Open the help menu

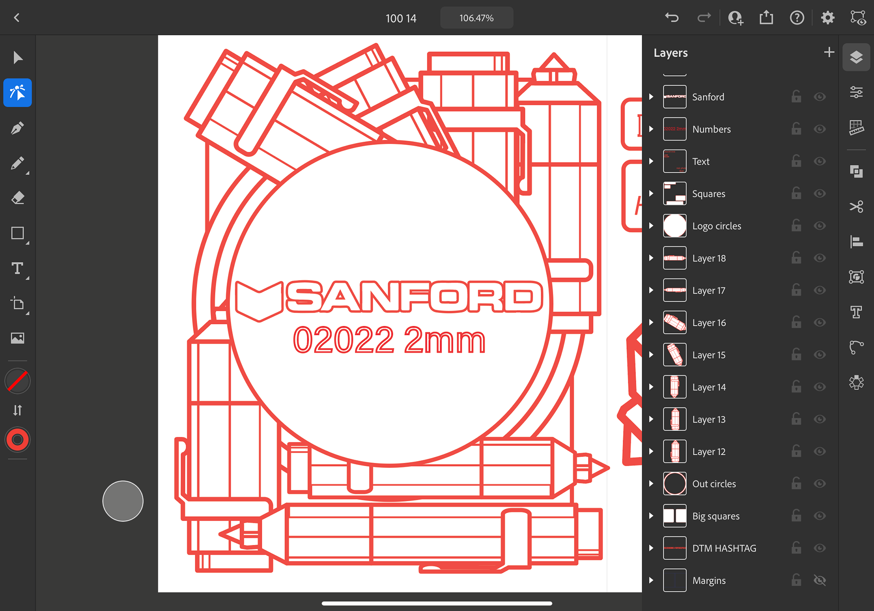[797, 18]
